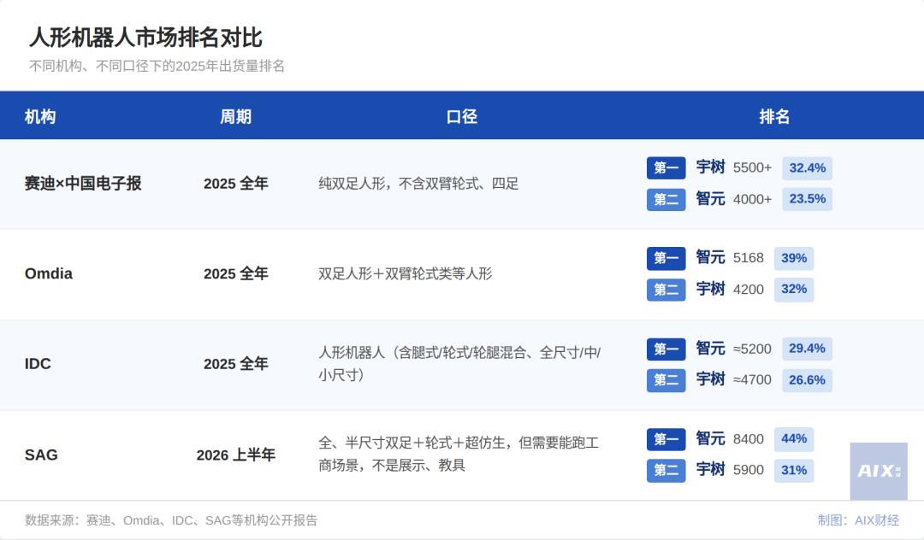Image resolution: width=924 pixels, height=540 pixels.
Task: Click the title 人形机器人市场排名对比
Action: pyautogui.click(x=145, y=38)
